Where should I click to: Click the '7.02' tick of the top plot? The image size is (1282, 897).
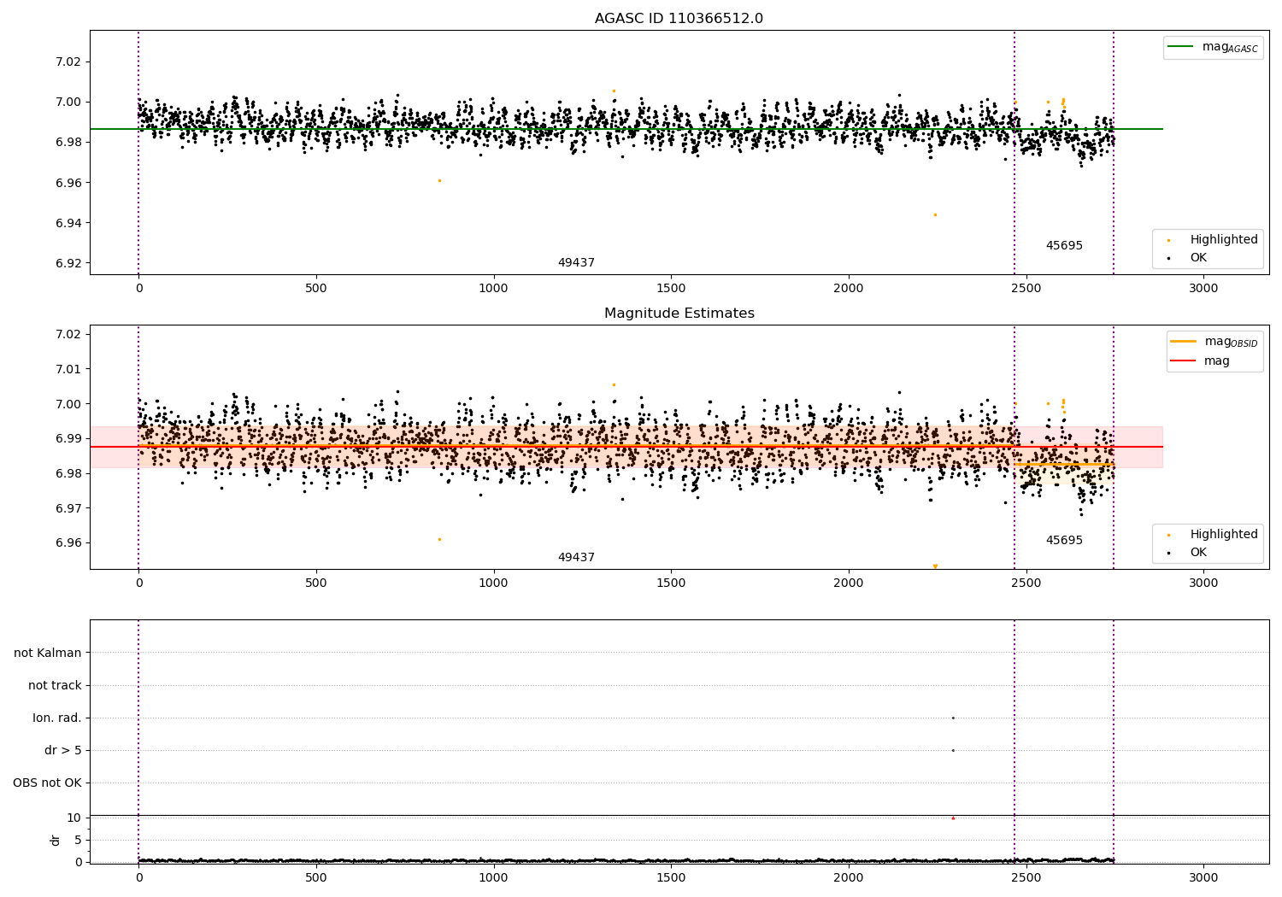[68, 62]
